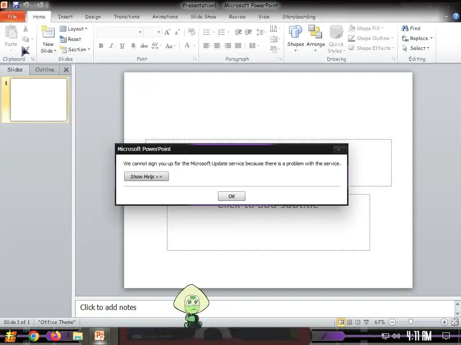Start Slide Show from status bar icon

(366, 322)
